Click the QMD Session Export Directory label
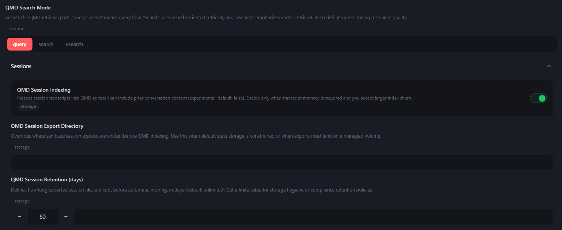 pos(47,126)
